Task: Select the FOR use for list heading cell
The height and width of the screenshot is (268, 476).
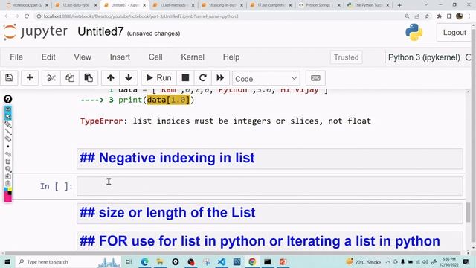Action: 269,241
